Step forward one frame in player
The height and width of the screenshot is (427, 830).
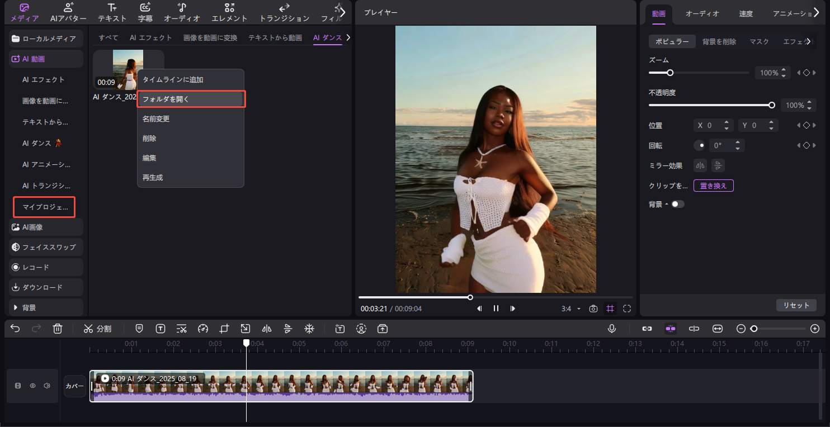pos(513,309)
